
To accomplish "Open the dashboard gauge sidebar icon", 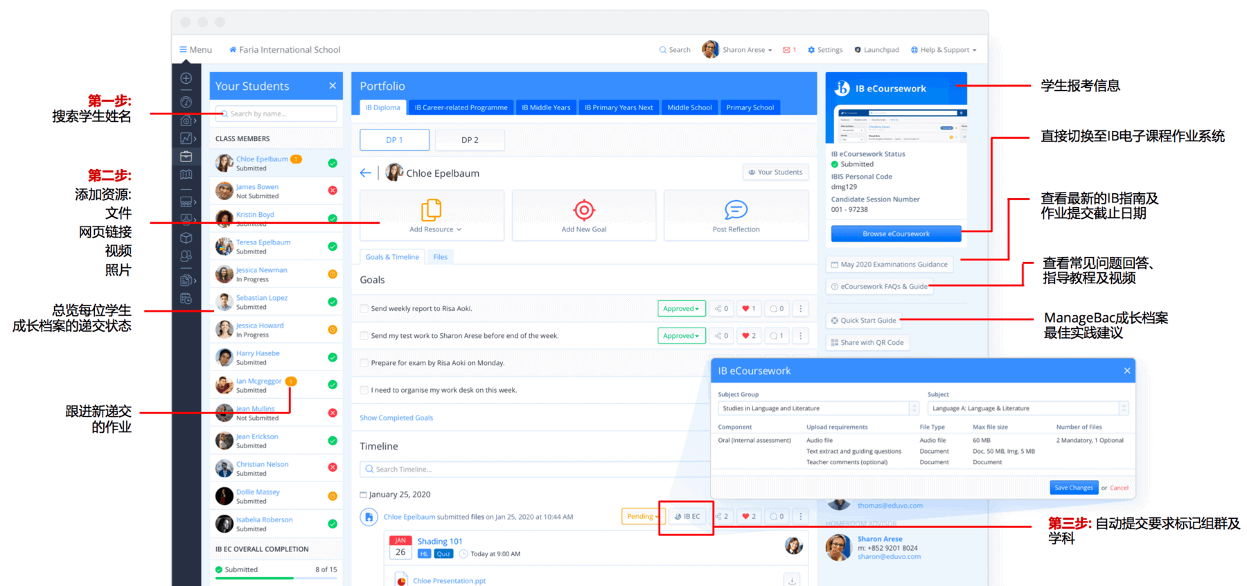I will click(x=186, y=102).
